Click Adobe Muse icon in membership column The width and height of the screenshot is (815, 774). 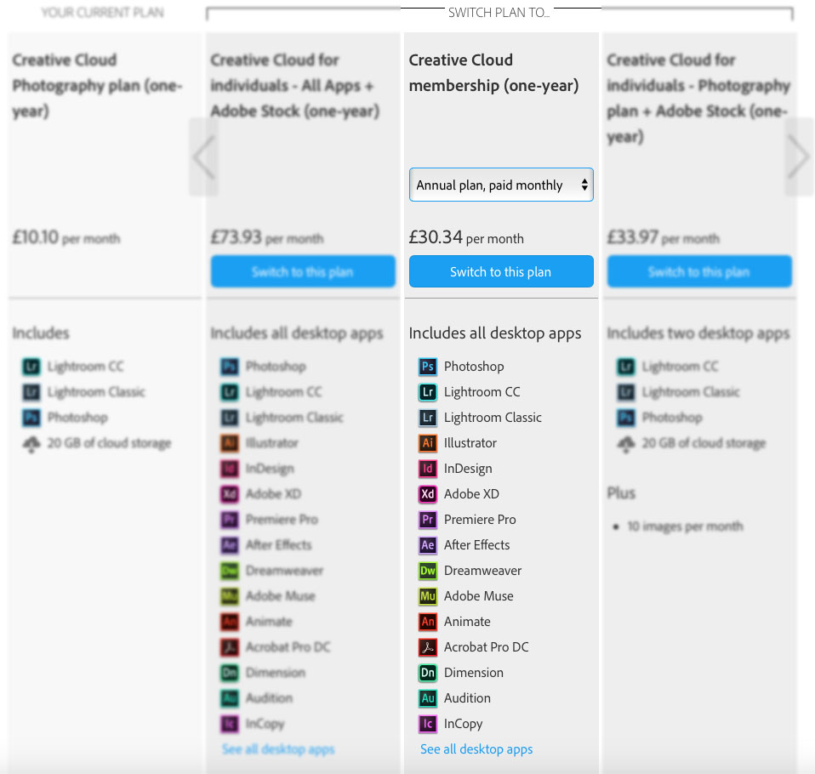(x=427, y=595)
